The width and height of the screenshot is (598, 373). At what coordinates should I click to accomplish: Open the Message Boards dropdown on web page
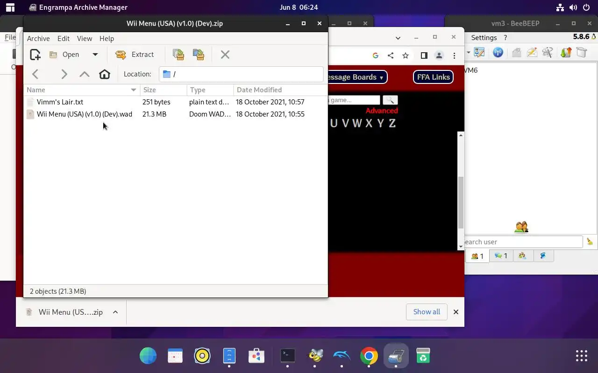click(357, 77)
